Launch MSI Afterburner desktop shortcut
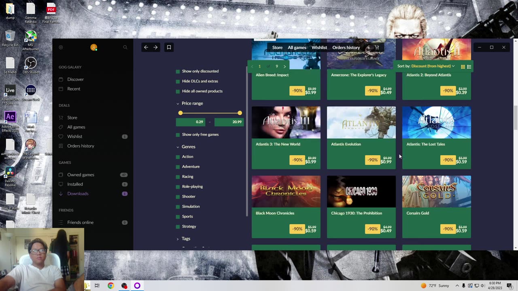This screenshot has width=518, height=291. click(30, 41)
